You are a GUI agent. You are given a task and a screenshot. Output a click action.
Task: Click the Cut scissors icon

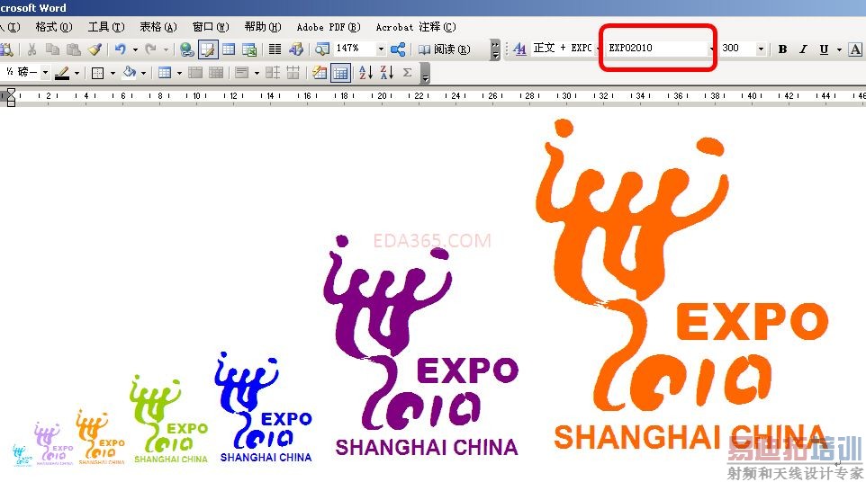point(32,49)
